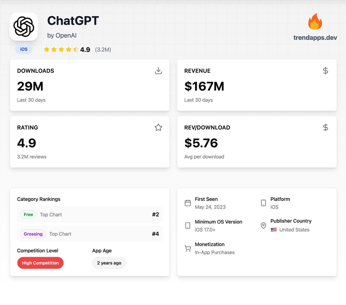This screenshot has height=305, width=346.
Task: Select the iOS platform badge
Action: pos(24,49)
